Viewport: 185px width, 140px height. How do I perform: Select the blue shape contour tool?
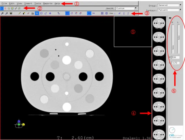(x=41, y=13)
